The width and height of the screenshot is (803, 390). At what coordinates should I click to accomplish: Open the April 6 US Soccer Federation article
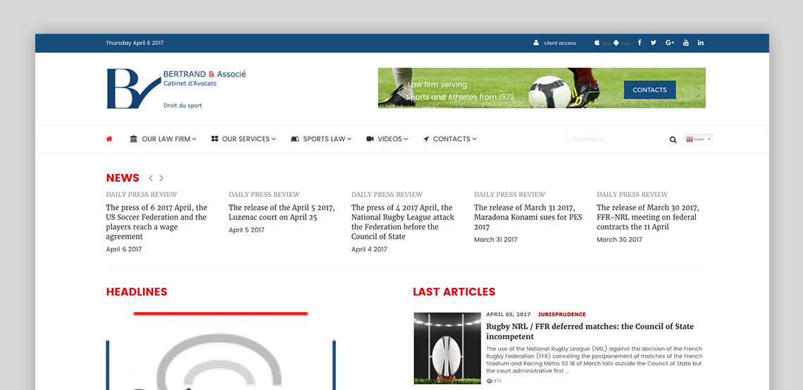coord(156,222)
